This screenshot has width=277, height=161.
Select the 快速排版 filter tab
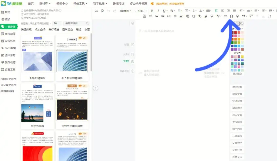[x=26, y=29]
